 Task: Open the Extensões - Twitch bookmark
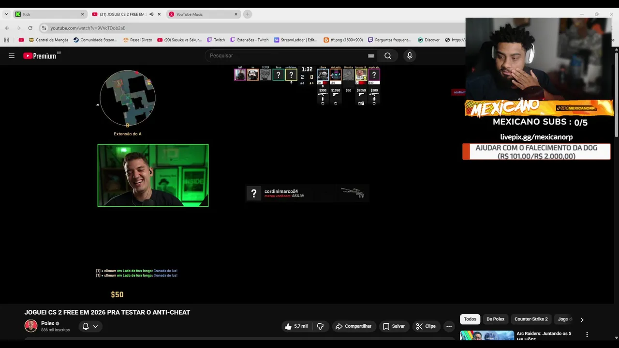coord(250,40)
